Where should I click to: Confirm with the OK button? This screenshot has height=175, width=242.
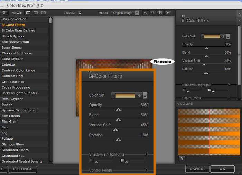(x=222, y=169)
